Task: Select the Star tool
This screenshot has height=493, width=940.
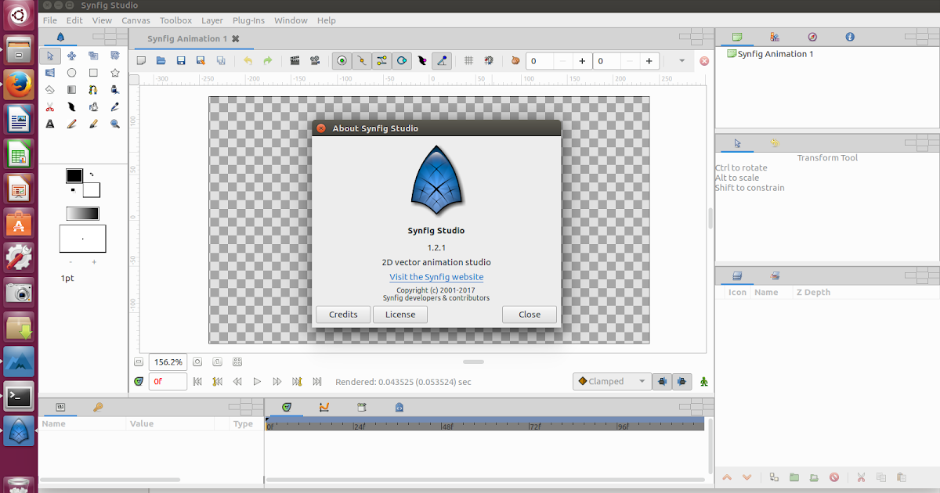Action: [x=114, y=72]
